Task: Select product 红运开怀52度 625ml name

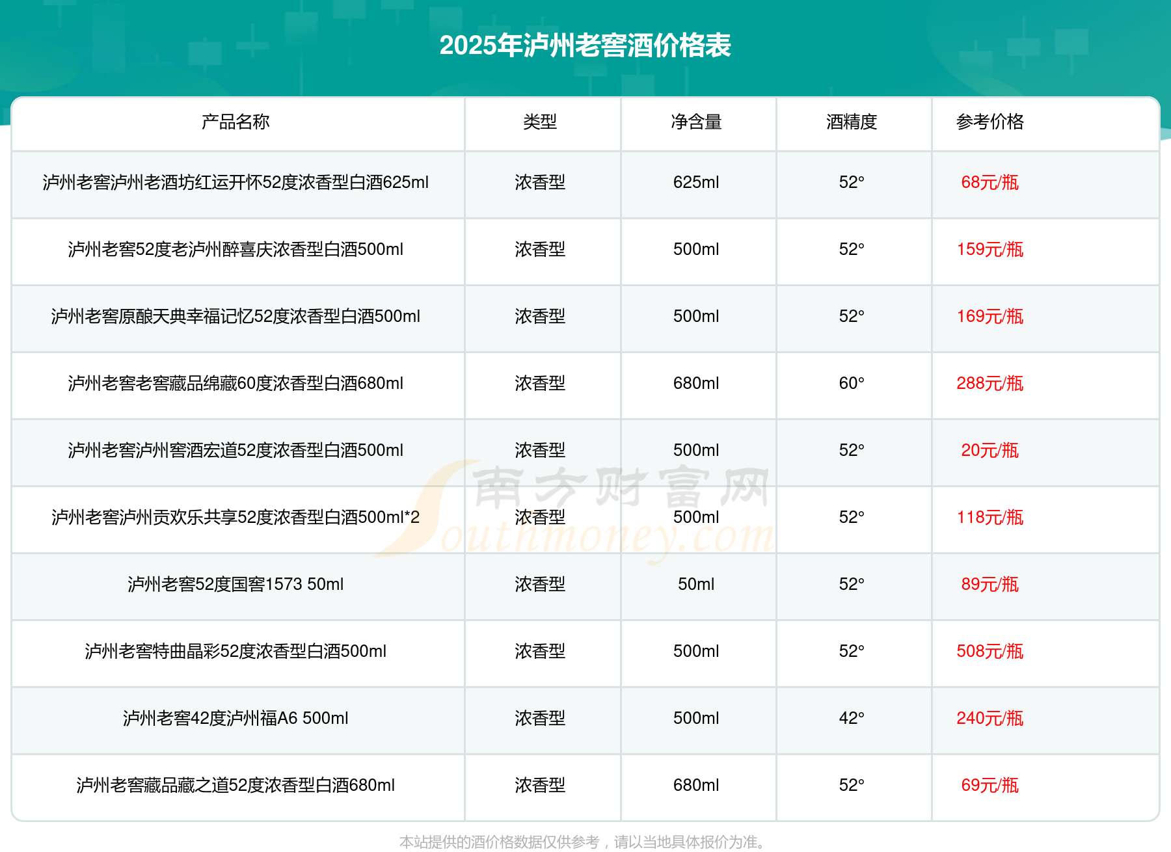Action: click(236, 183)
